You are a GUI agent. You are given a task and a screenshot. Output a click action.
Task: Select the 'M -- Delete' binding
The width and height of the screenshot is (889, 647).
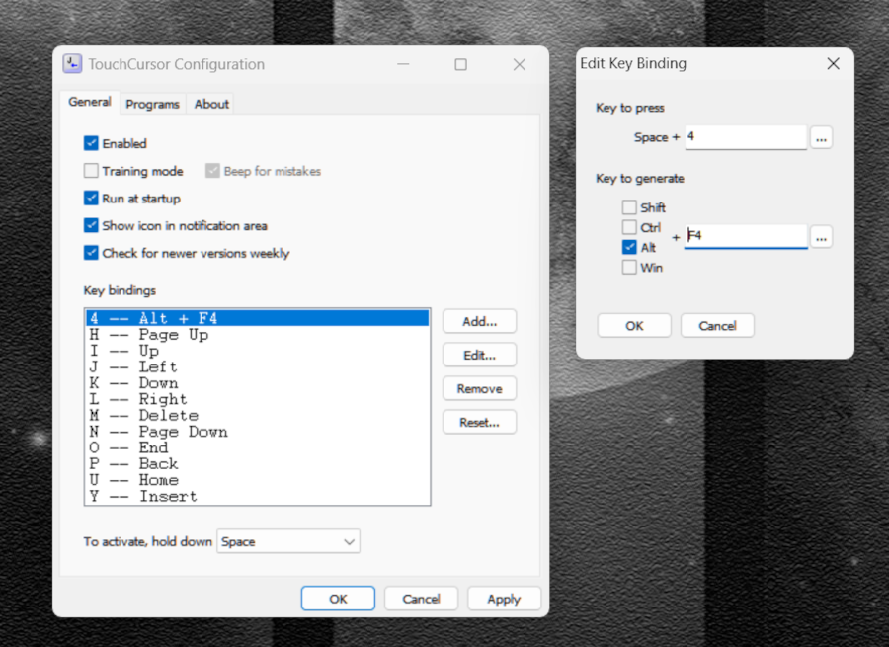click(258, 415)
